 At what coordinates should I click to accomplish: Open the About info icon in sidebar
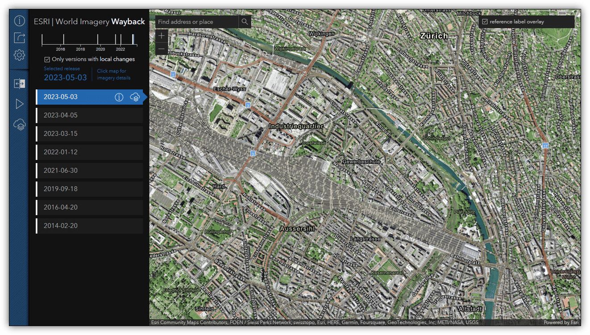click(x=19, y=21)
